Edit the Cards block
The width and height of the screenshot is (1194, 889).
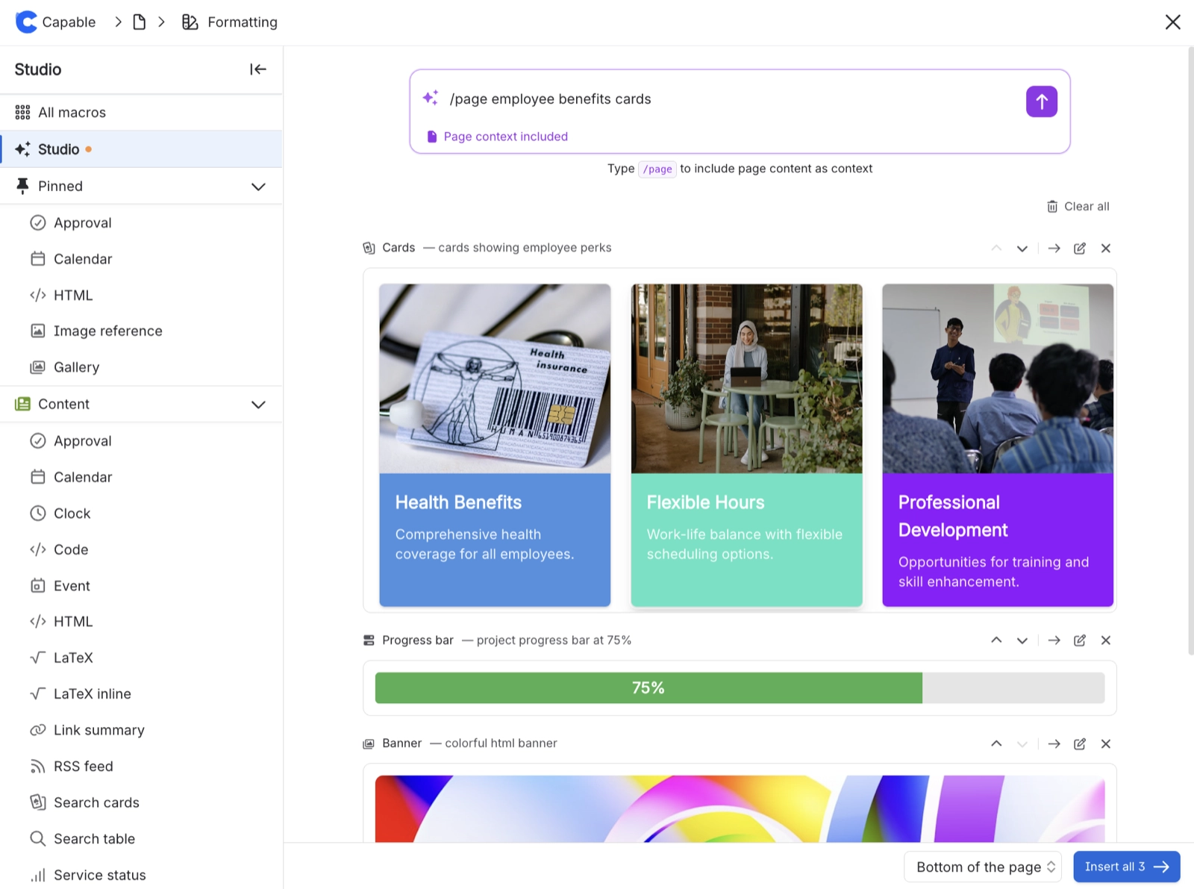tap(1080, 249)
